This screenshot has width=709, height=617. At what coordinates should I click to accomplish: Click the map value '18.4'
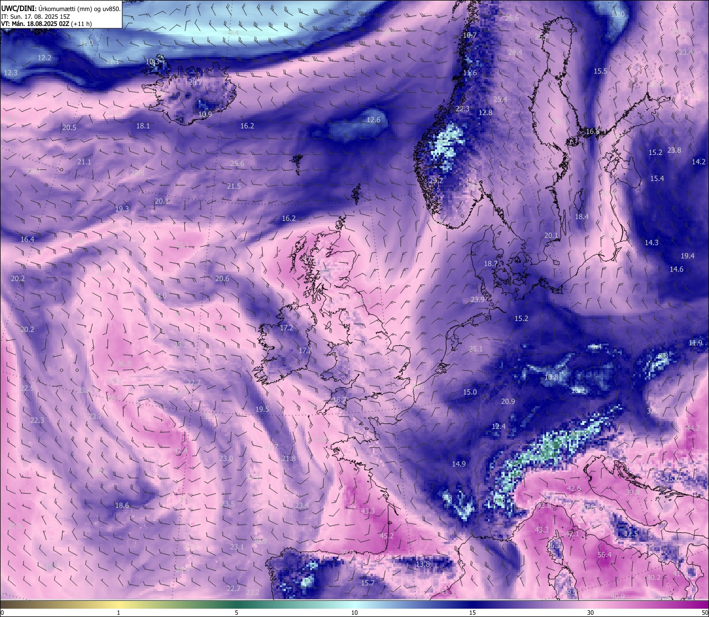(582, 217)
